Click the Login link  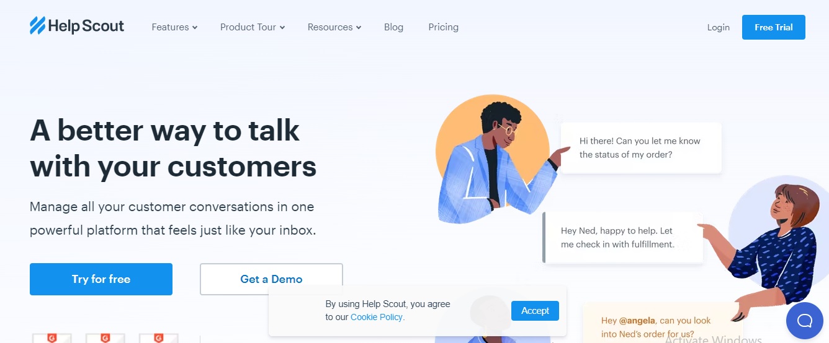[x=718, y=27]
